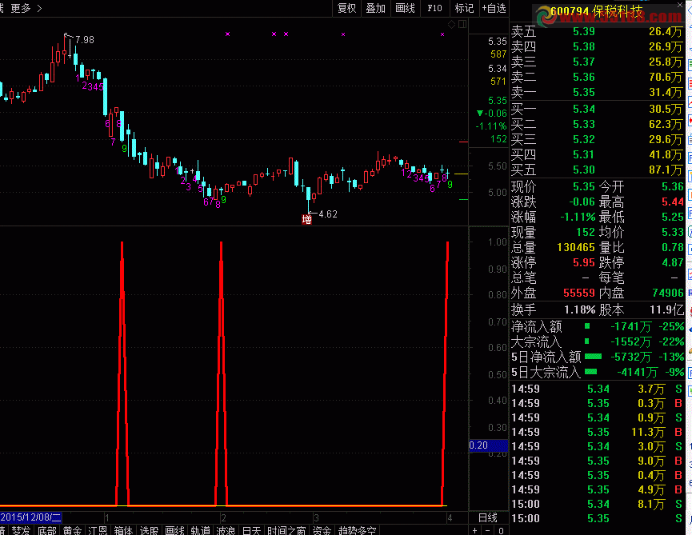Click the 内盘 74906 value

pos(668,293)
